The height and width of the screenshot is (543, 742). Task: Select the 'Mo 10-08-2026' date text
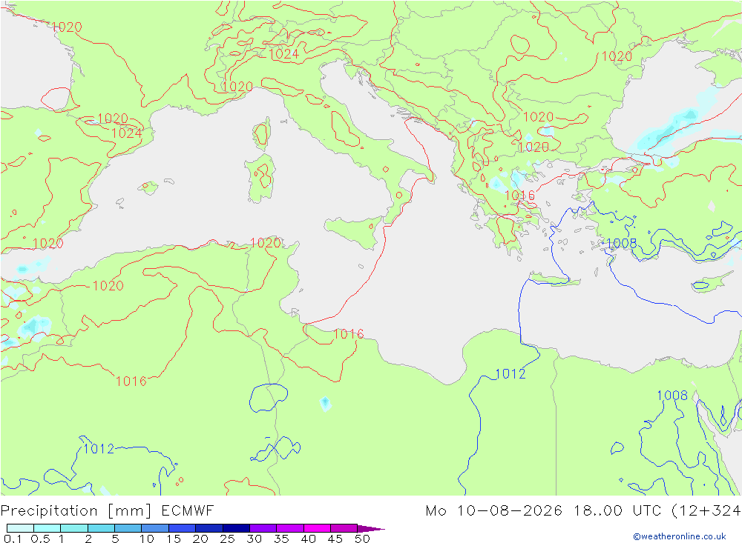point(494,511)
